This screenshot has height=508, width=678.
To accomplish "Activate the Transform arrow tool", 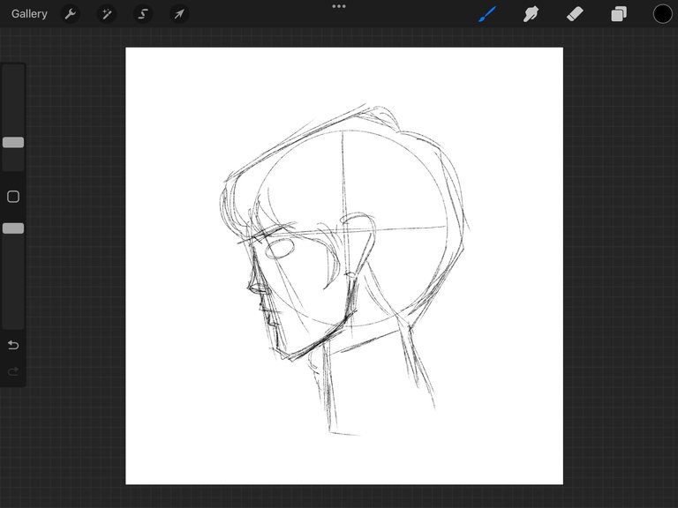I will tap(178, 14).
